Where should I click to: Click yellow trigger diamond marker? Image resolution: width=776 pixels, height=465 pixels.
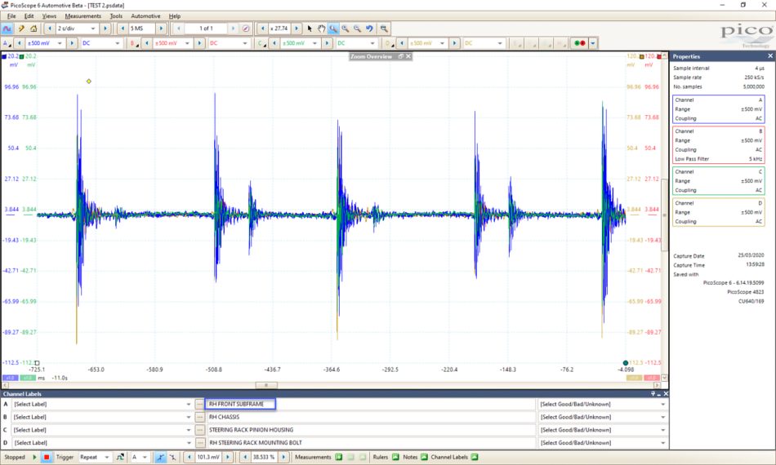pos(89,81)
